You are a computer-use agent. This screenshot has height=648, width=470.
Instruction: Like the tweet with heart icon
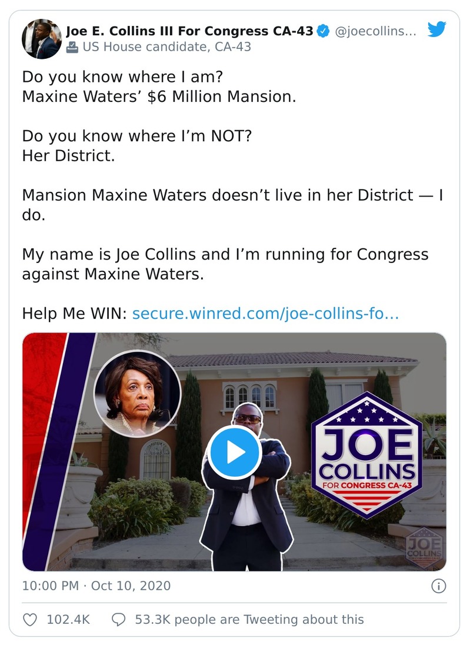(x=30, y=620)
